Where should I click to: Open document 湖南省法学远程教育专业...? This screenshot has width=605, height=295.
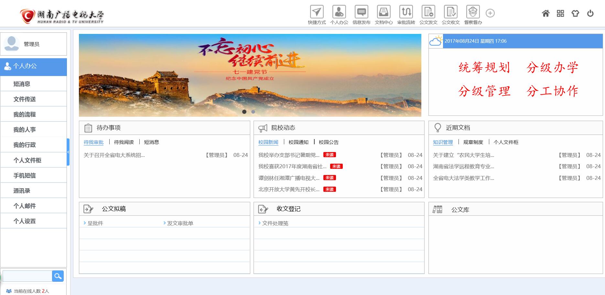[463, 166]
